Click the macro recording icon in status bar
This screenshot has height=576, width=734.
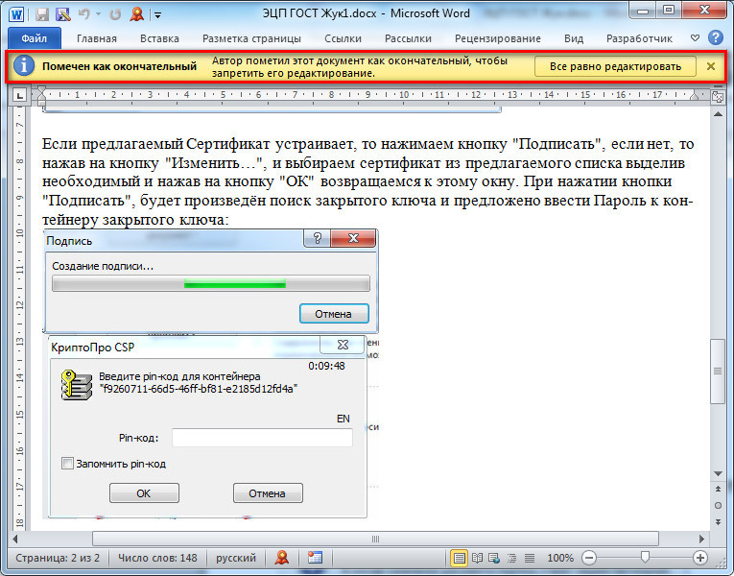coord(315,557)
